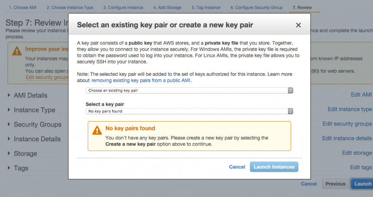Screen dimensions: 373x197
Task: Click the Launch Instances button
Action: 274,167
